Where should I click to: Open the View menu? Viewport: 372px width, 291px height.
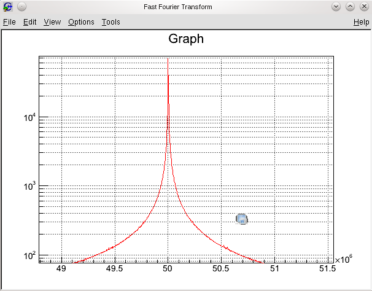click(x=52, y=22)
